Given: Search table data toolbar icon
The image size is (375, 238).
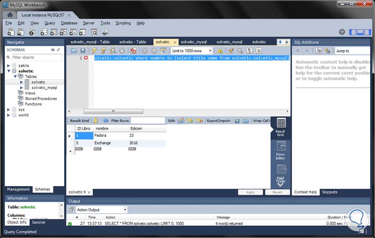Looking at the screenshot, I should (x=94, y=32).
